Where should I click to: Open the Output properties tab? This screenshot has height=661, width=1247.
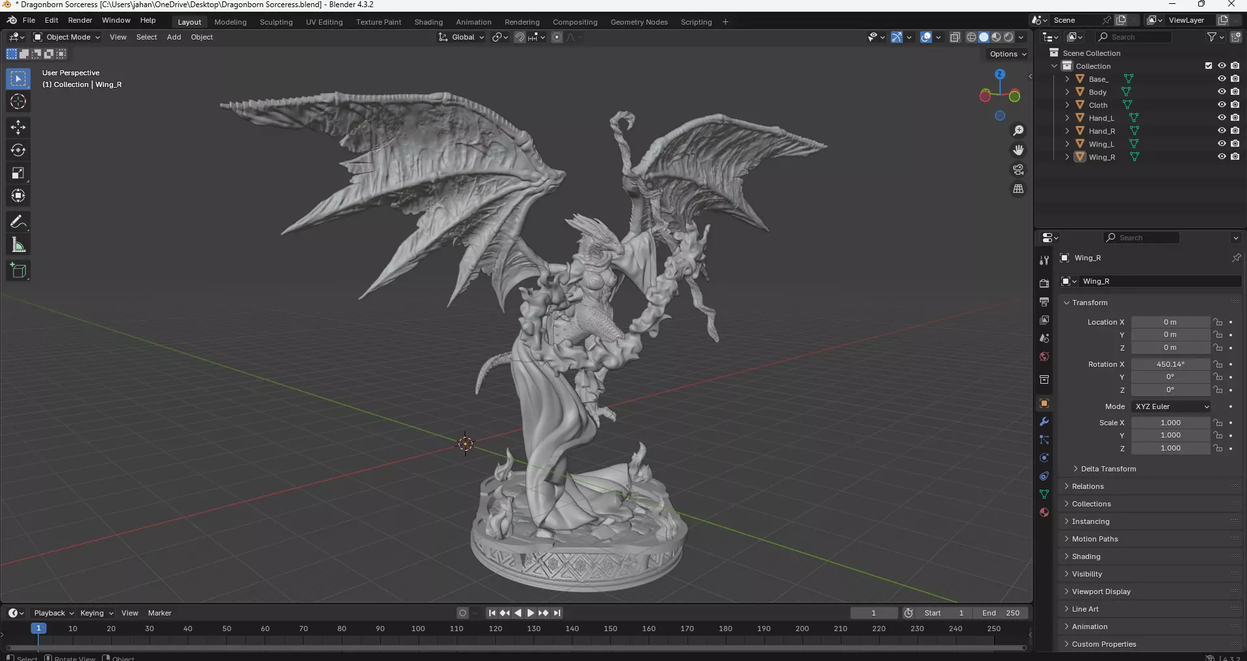pyautogui.click(x=1044, y=302)
